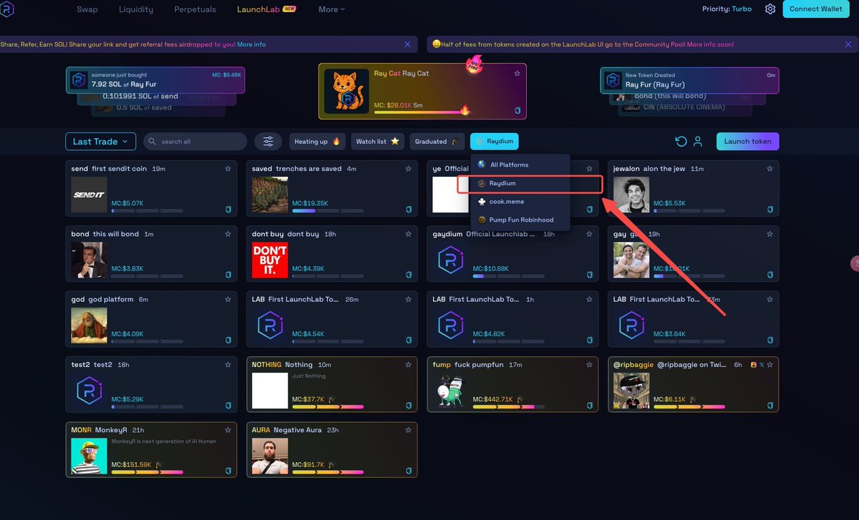
Task: Open the Last Trade sort dropdown
Action: click(x=100, y=142)
